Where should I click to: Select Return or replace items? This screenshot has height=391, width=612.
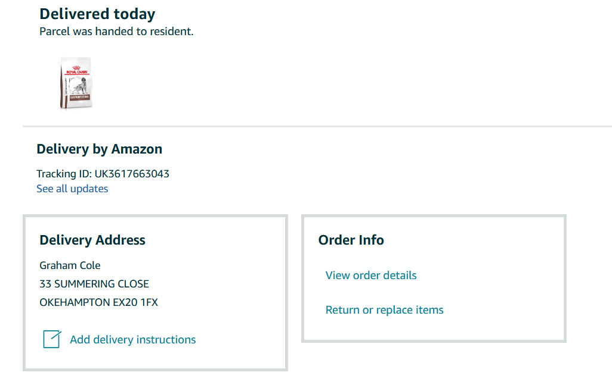point(385,310)
